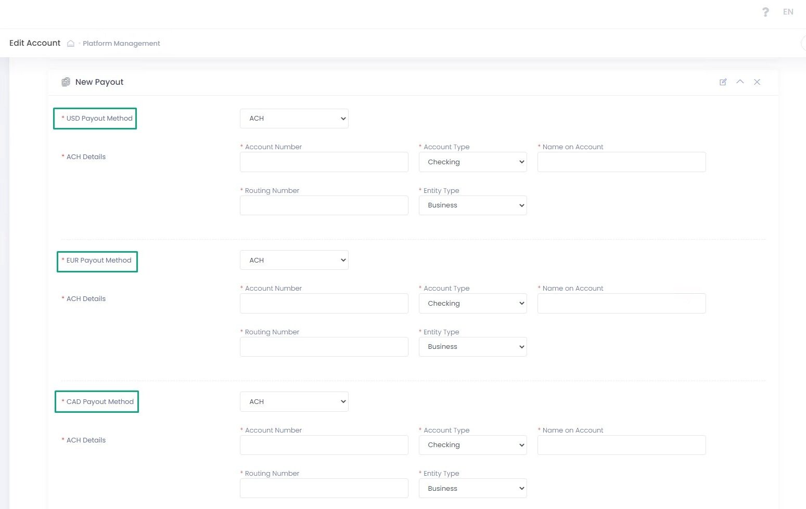
Task: Focus USD Name on Account field
Action: tap(621, 162)
